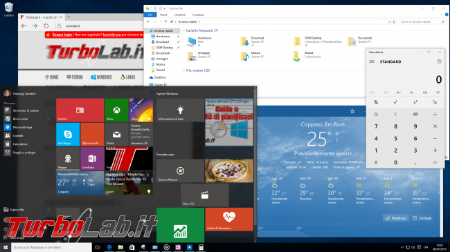Click the Dettagli button in Weather
Viewport: 450px width, 252px height.
pos(422,218)
